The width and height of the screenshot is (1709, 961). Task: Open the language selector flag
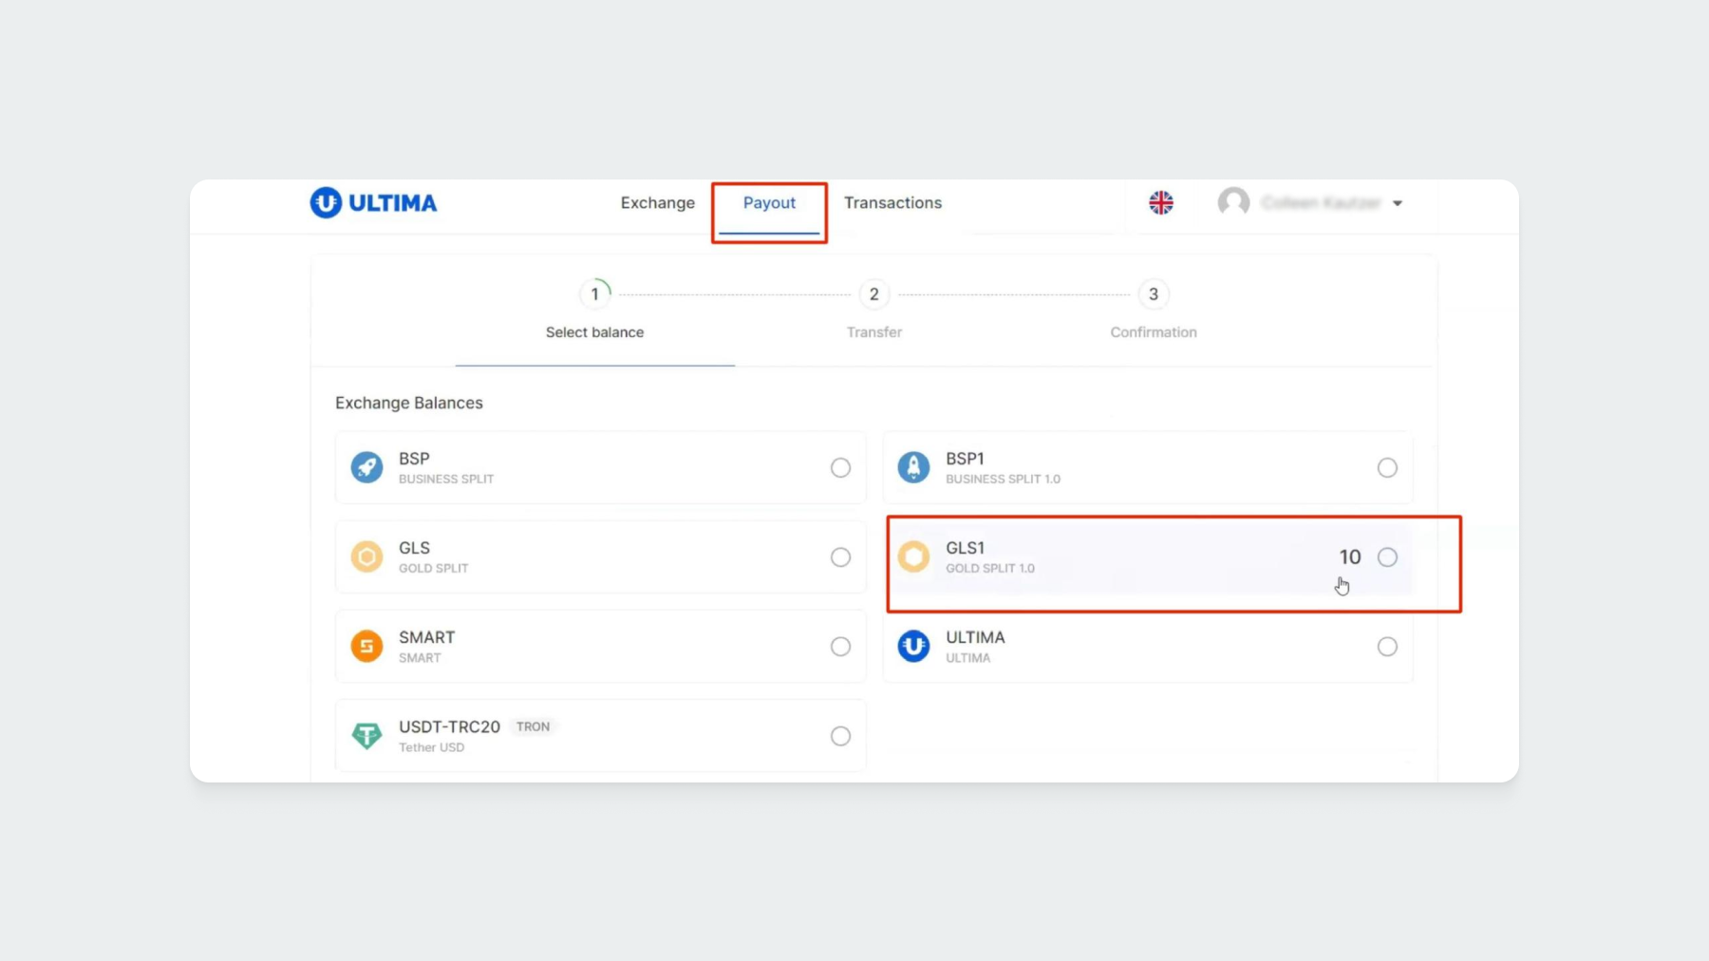point(1160,202)
